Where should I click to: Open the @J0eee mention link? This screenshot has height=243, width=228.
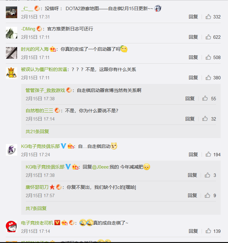click(x=100, y=167)
